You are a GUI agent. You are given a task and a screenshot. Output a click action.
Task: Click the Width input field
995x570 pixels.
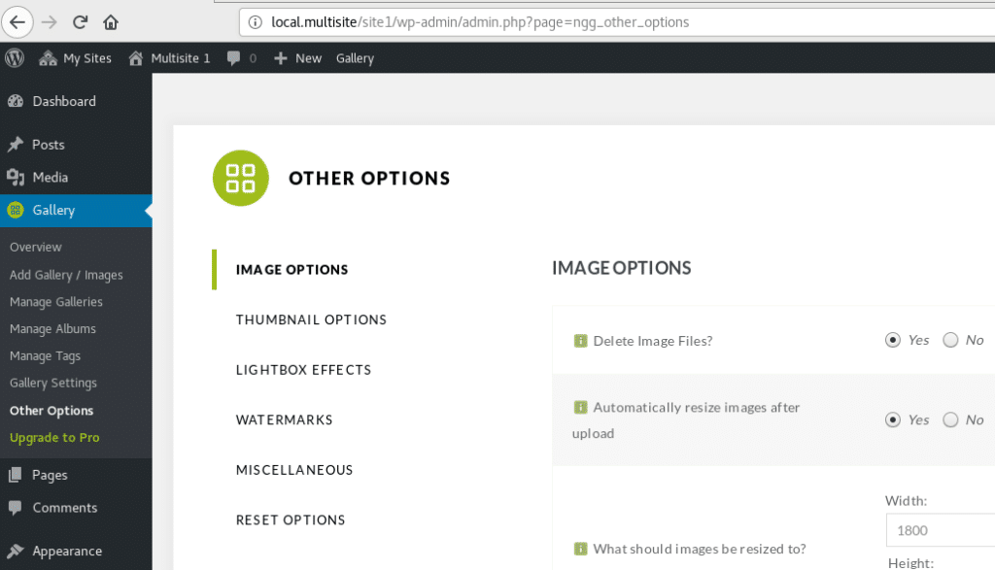[939, 530]
